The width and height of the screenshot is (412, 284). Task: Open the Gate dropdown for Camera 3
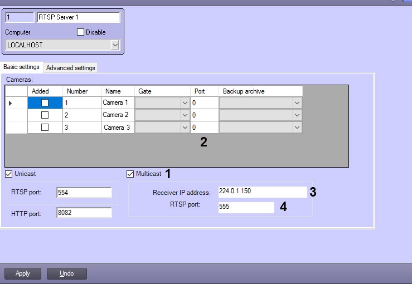(x=185, y=128)
